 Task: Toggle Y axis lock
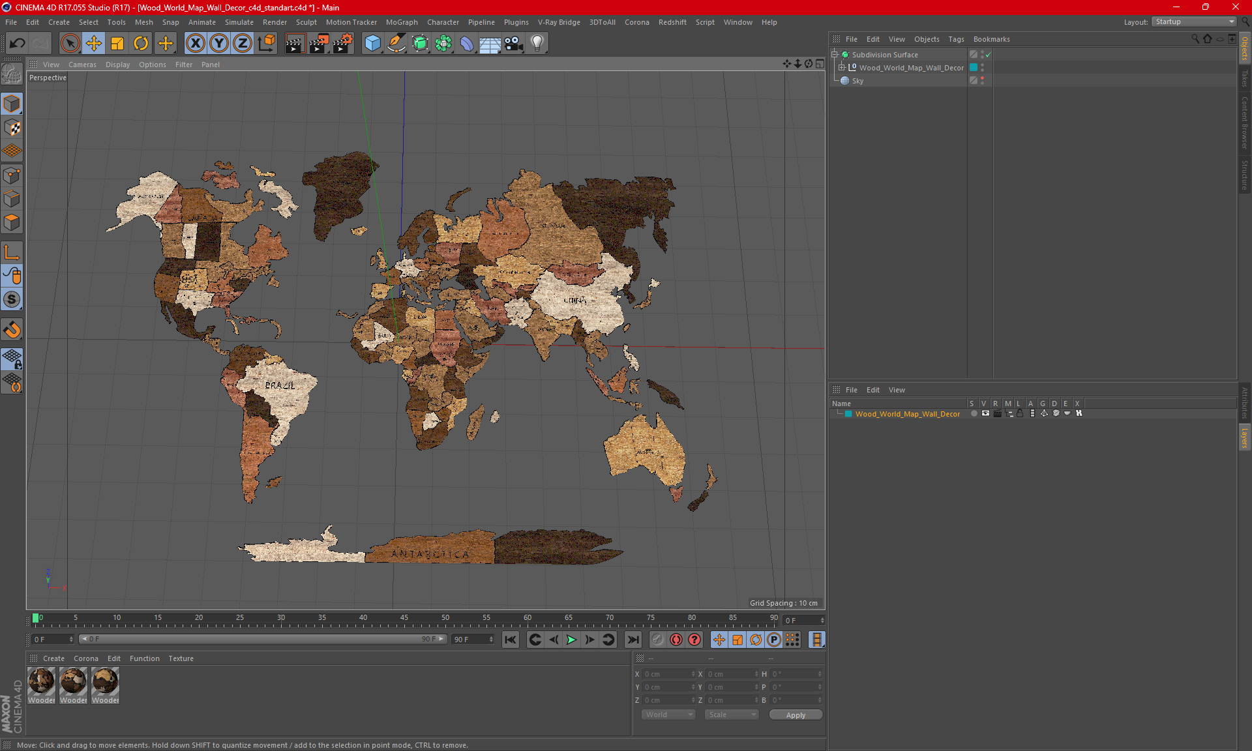point(219,44)
